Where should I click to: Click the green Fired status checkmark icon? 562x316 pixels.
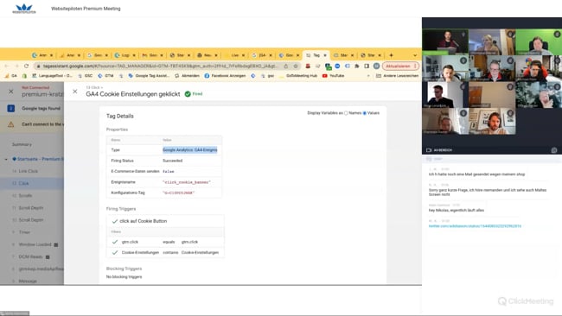188,94
